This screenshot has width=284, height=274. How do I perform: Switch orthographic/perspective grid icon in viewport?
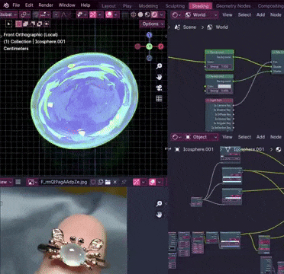159,99
